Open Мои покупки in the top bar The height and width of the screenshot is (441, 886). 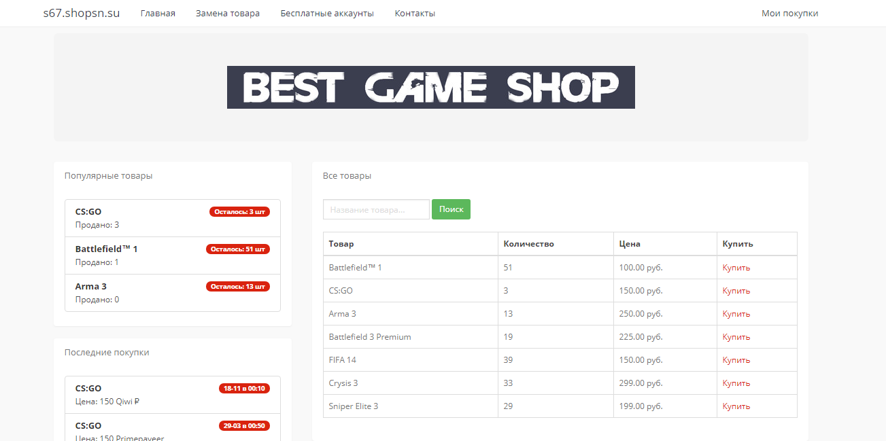point(790,14)
